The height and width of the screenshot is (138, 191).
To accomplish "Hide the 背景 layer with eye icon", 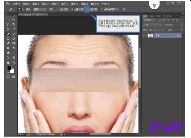I will (145, 35).
